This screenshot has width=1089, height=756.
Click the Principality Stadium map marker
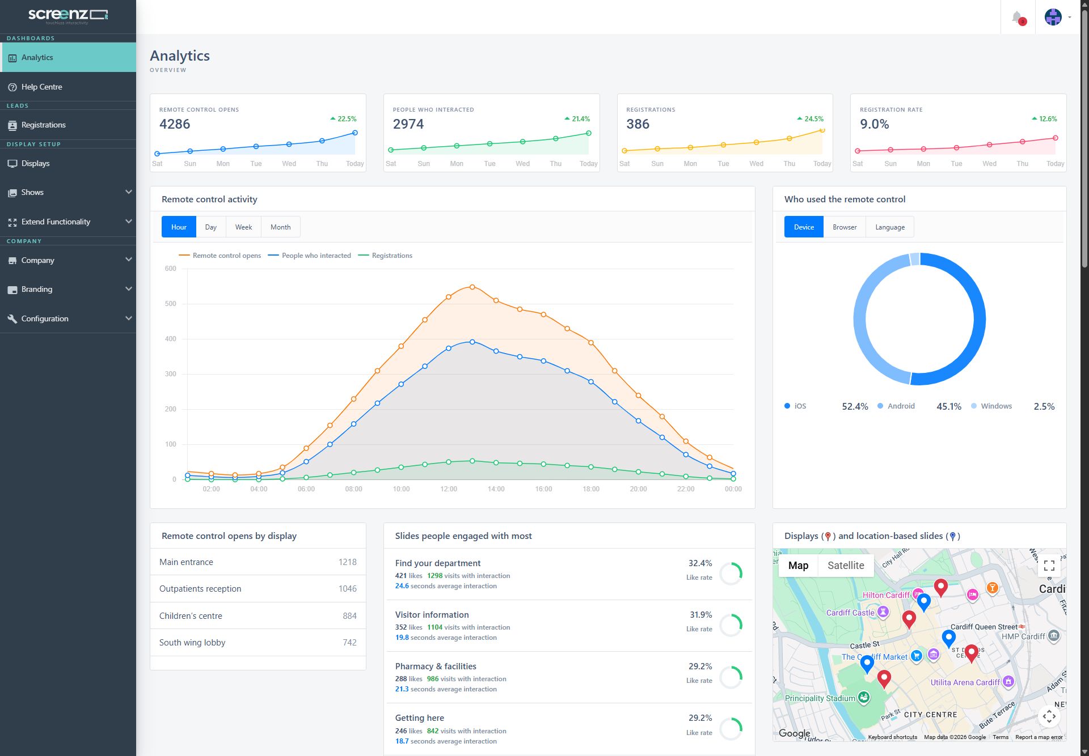(x=863, y=698)
